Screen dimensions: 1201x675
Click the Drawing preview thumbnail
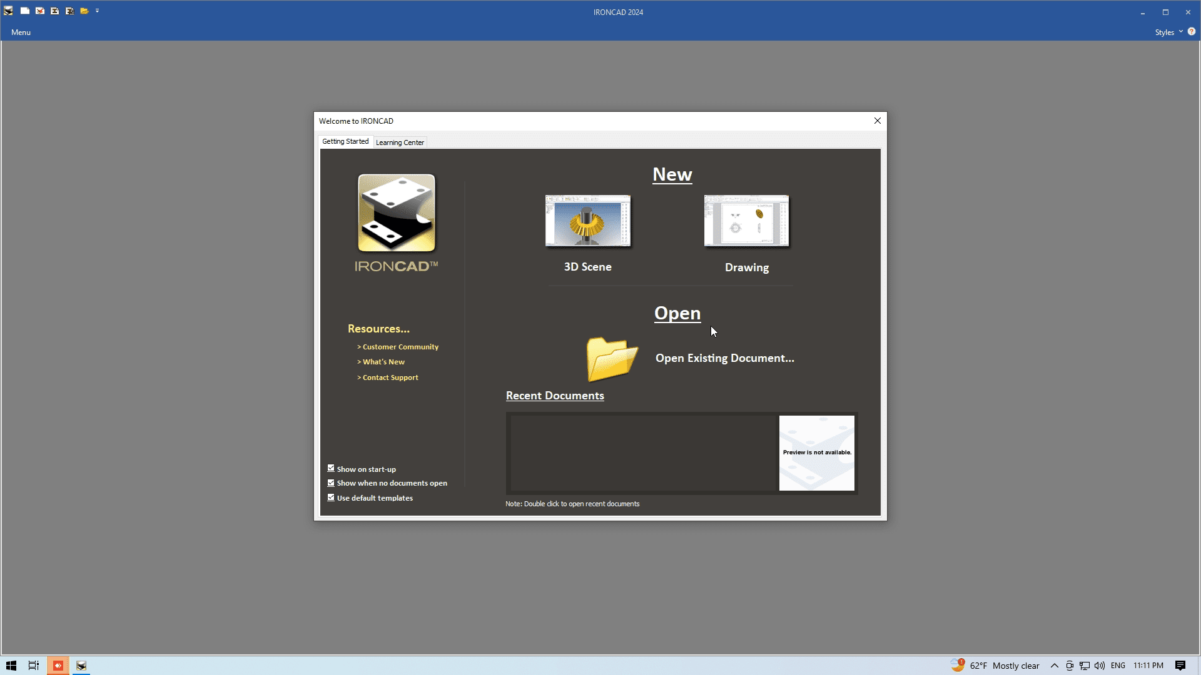(746, 221)
